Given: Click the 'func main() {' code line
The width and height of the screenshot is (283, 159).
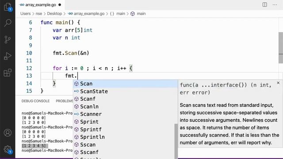Looking at the screenshot, I should coord(60,23).
